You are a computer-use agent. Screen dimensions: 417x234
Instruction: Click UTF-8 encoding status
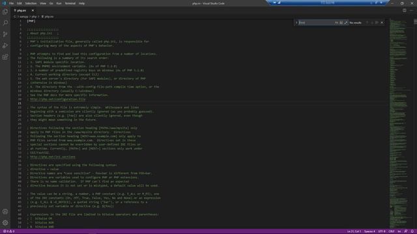point(382,231)
